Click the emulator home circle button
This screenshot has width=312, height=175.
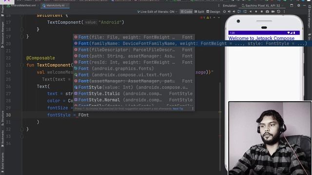[256, 12]
